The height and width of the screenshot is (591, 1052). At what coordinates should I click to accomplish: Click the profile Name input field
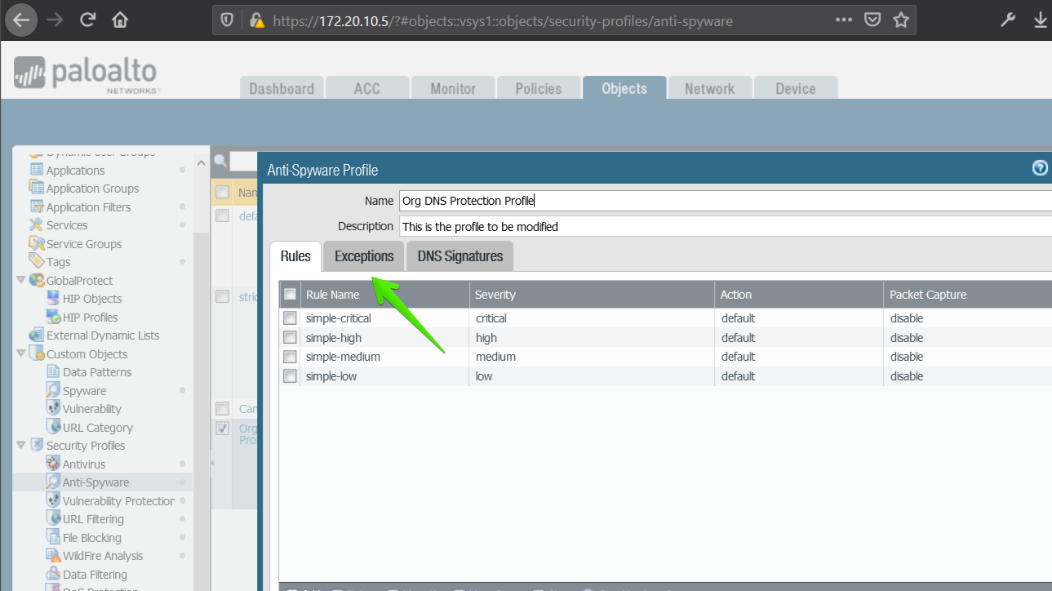point(725,201)
